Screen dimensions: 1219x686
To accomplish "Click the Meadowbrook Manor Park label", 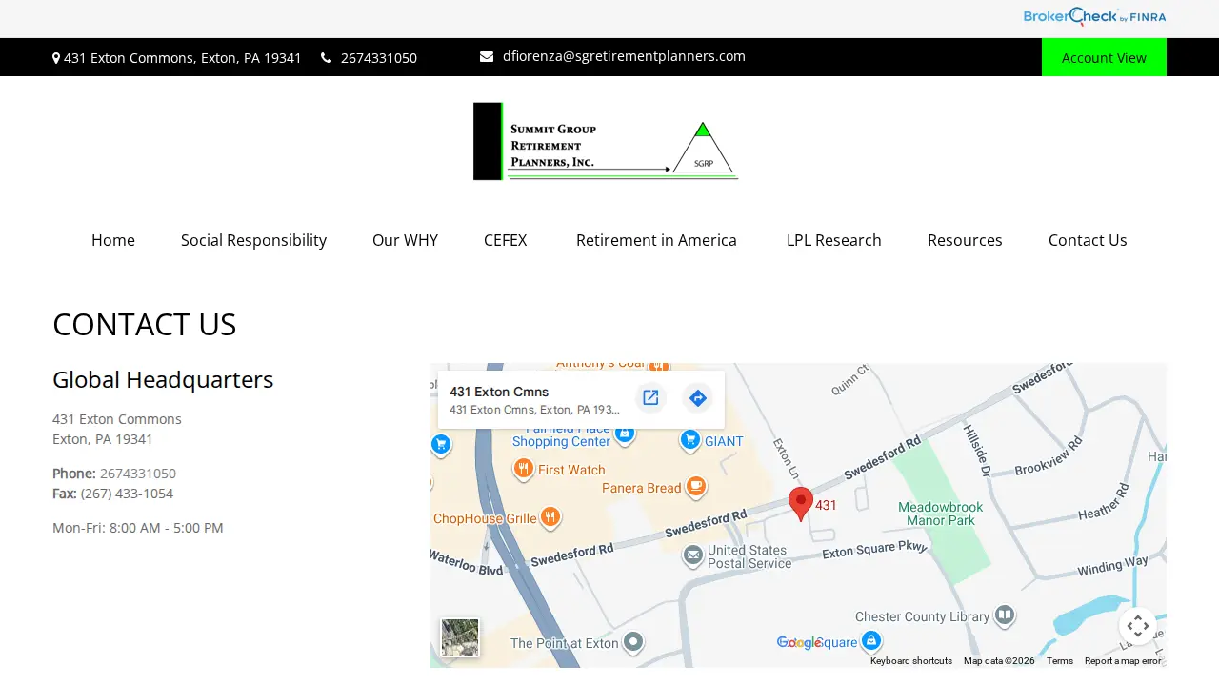I will (x=941, y=514).
